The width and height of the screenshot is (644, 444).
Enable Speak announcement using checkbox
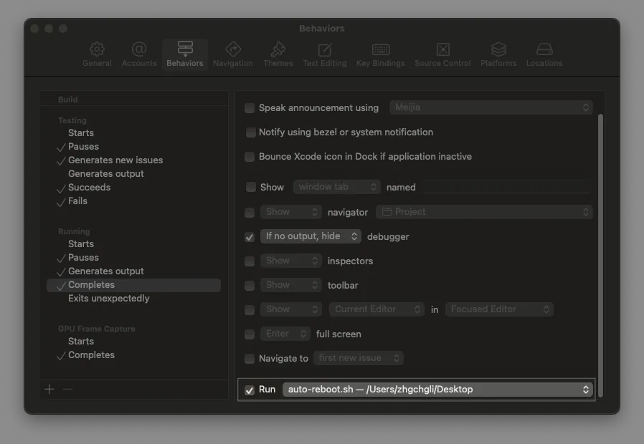coord(250,108)
